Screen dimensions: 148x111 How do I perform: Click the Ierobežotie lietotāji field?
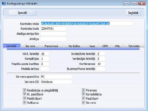coord(101,54)
